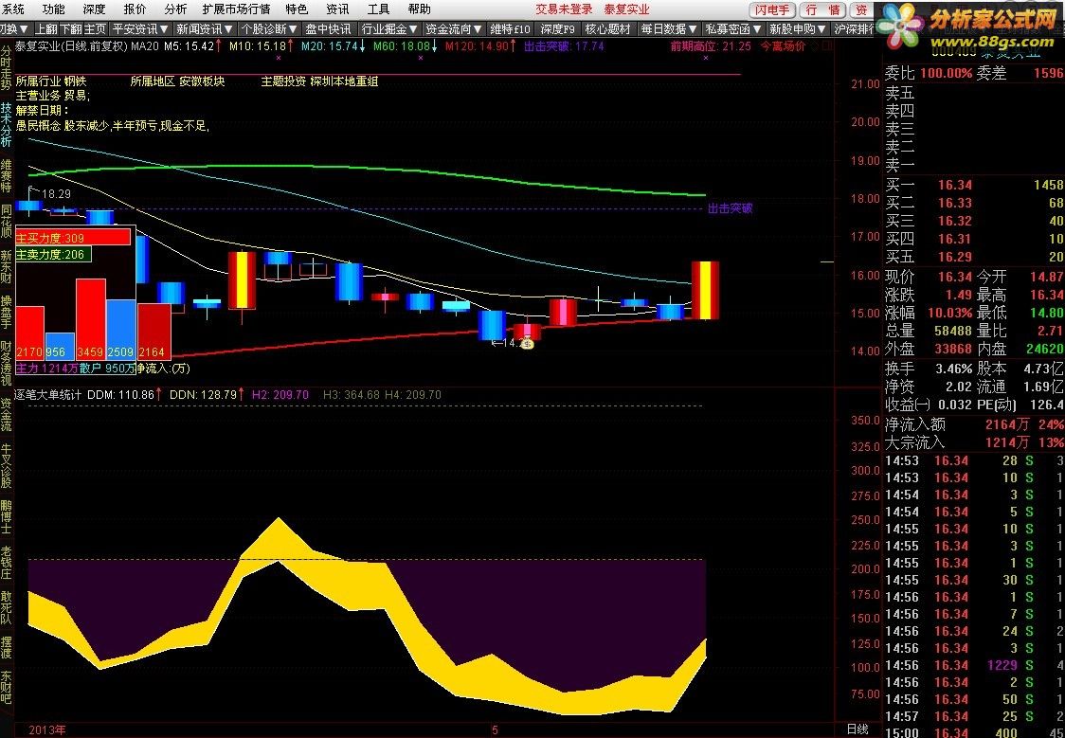Switch to the 维赛特 side tab
Viewport: 1065px width, 738px height.
click(x=6, y=176)
